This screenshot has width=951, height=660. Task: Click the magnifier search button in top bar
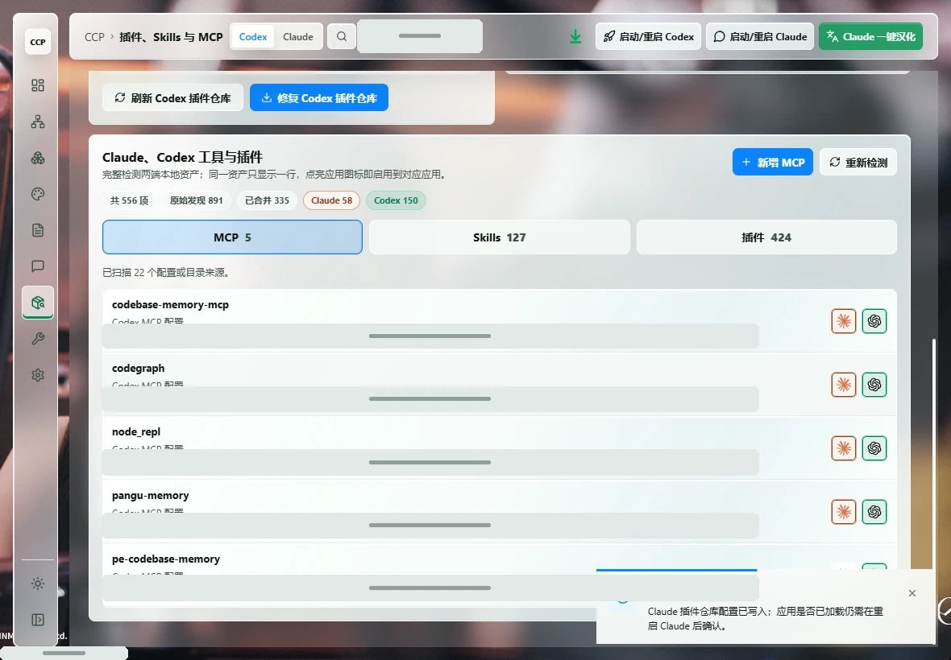342,36
